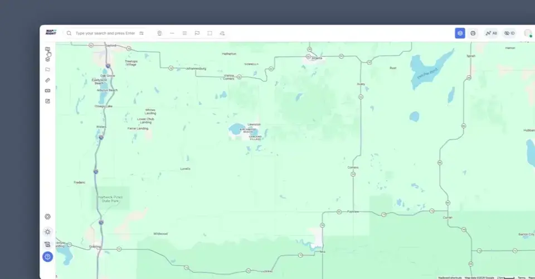Click the 'Lower Chub Landing' map label

pos(145,121)
